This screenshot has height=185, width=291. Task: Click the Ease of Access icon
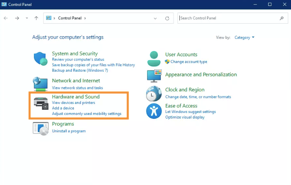(x=154, y=111)
